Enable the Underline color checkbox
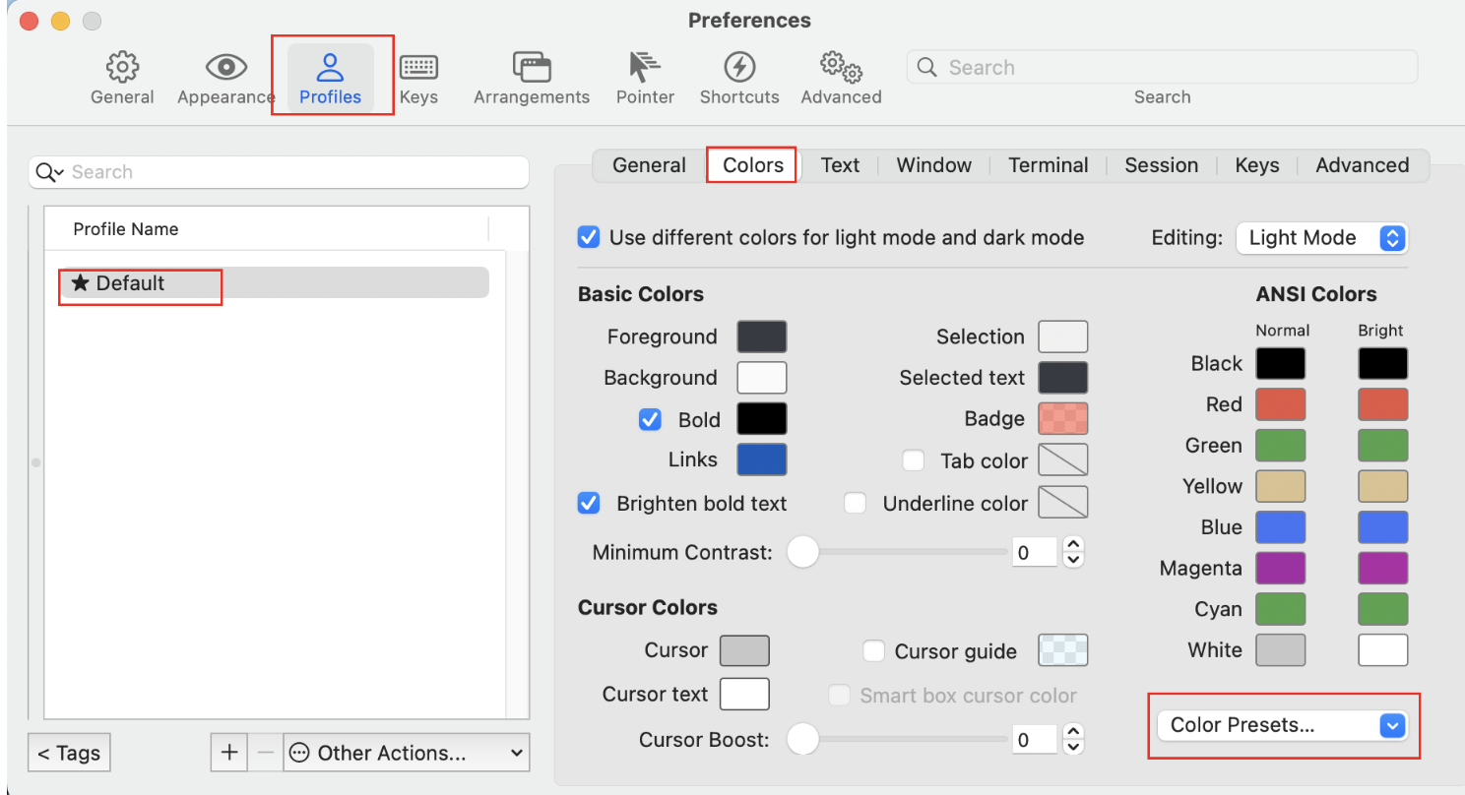Viewport: 1465px width, 795px height. (x=855, y=503)
